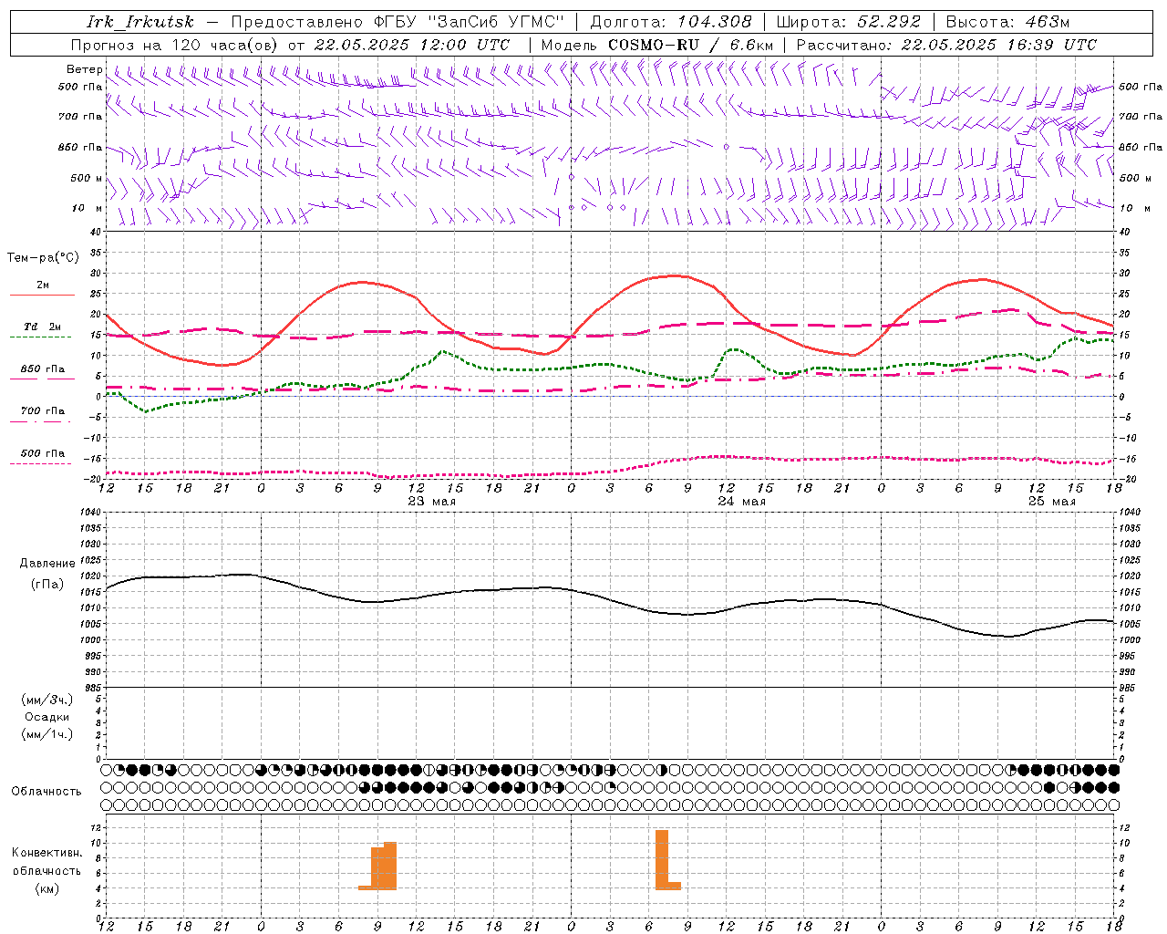Click the Irk_Irkutsk station title
The image size is (1167, 934).
[x=139, y=22]
